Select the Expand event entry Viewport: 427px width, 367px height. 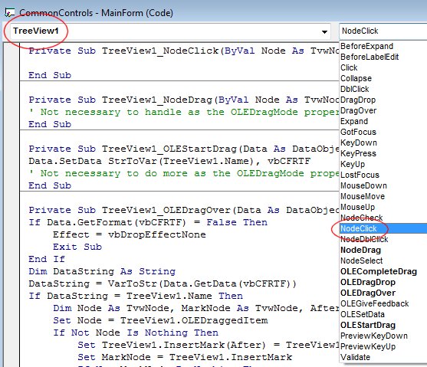(354, 121)
